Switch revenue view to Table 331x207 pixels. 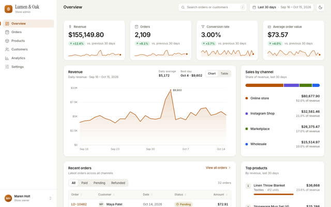(x=224, y=73)
